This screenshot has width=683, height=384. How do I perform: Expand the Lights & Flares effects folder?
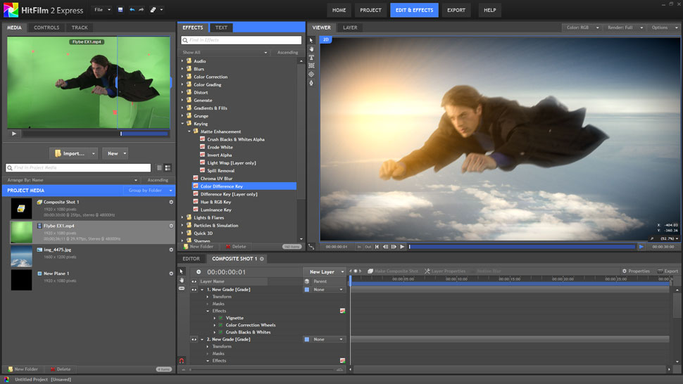point(182,218)
